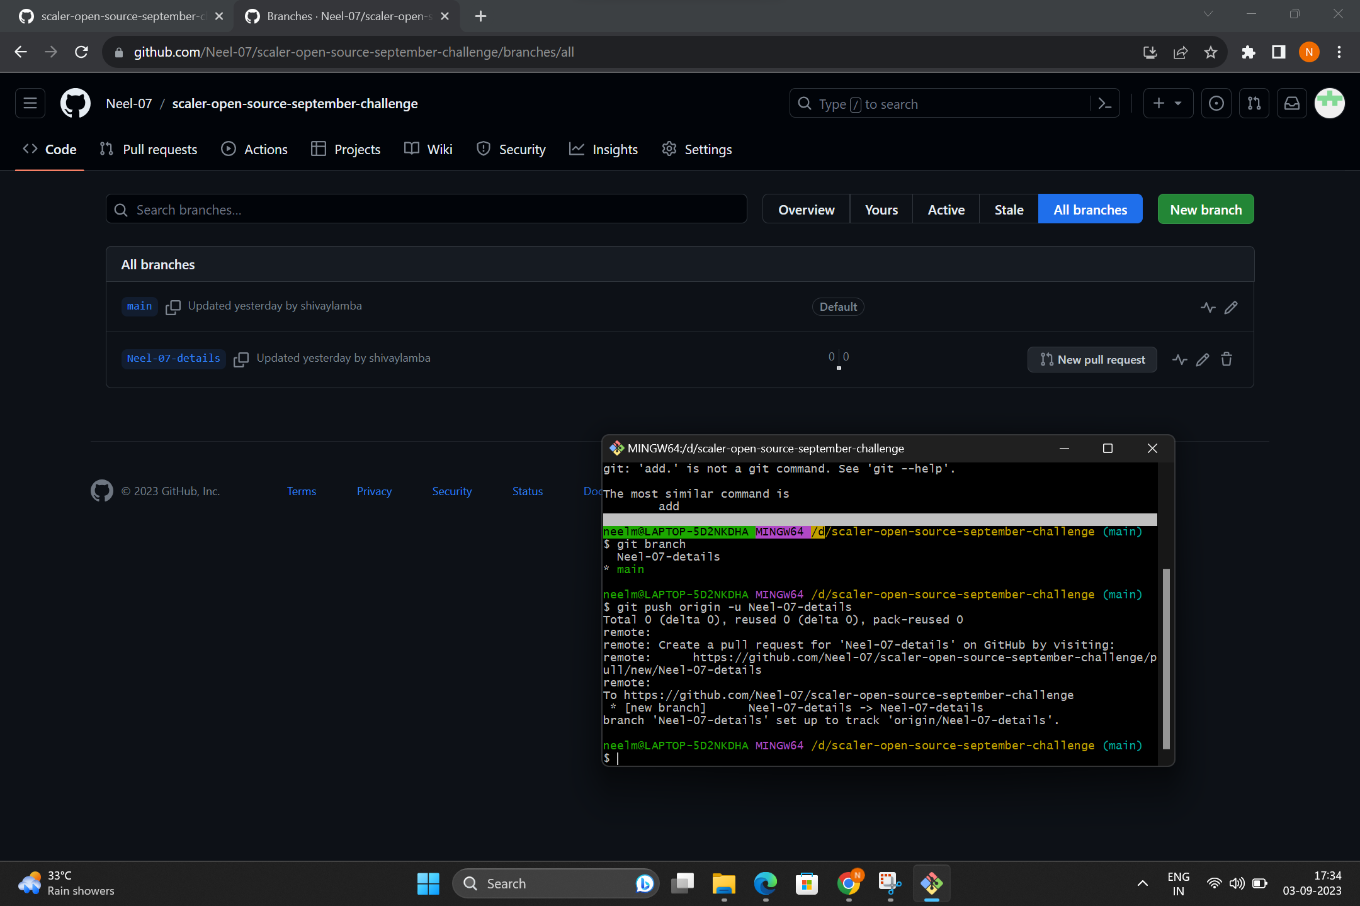Start a pull request for Neel-07-details

point(1092,359)
